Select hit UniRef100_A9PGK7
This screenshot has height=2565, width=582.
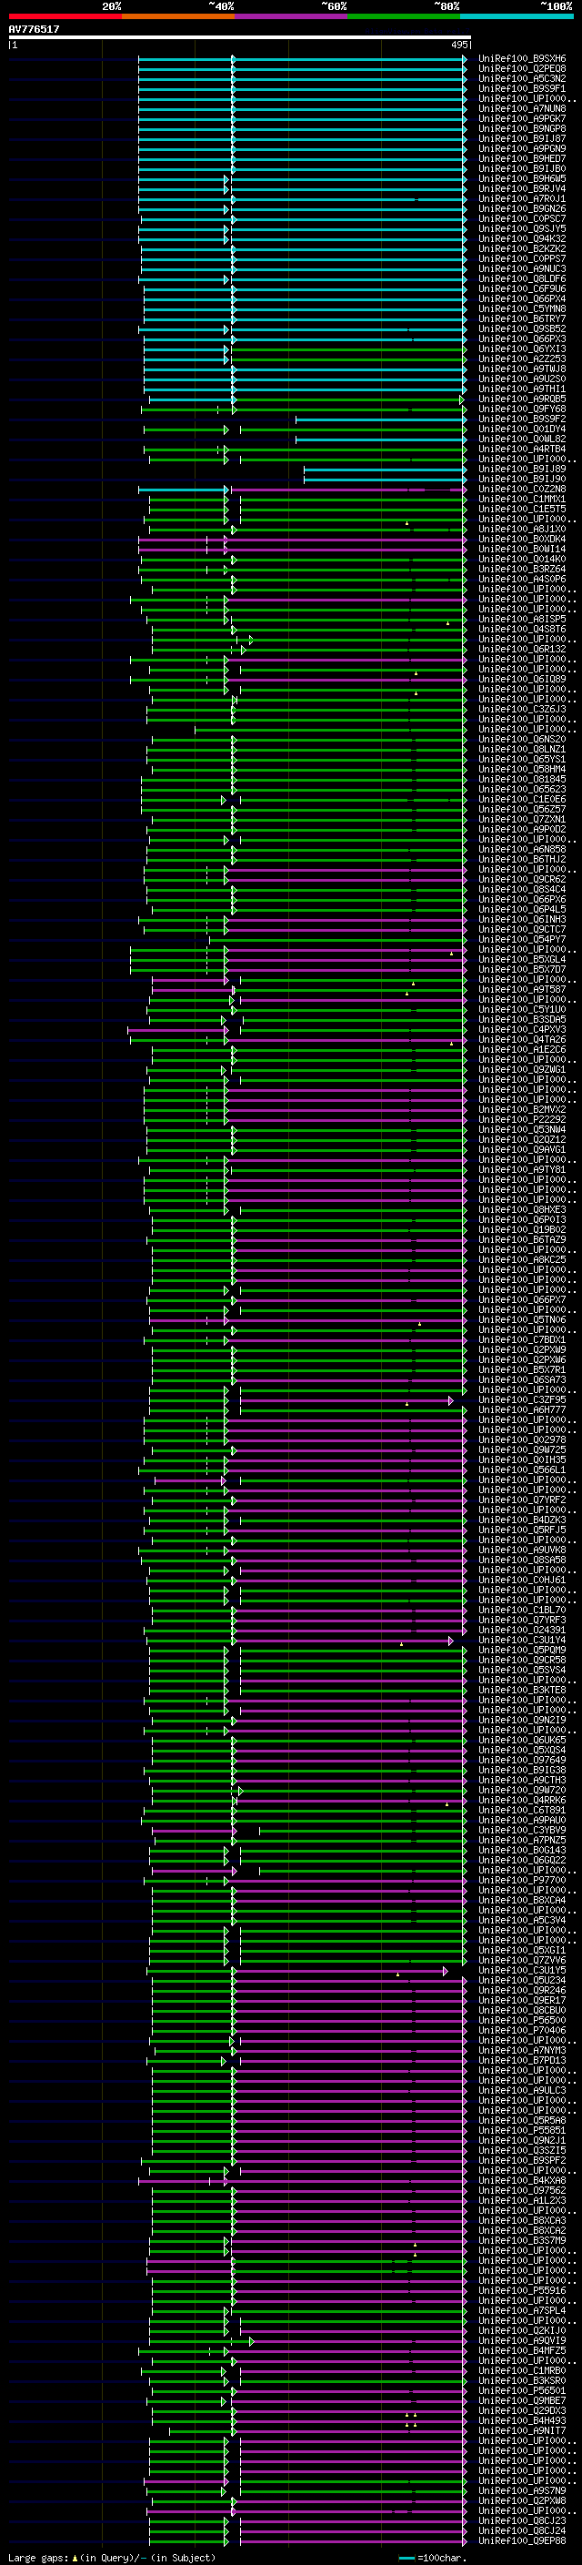[x=522, y=118]
